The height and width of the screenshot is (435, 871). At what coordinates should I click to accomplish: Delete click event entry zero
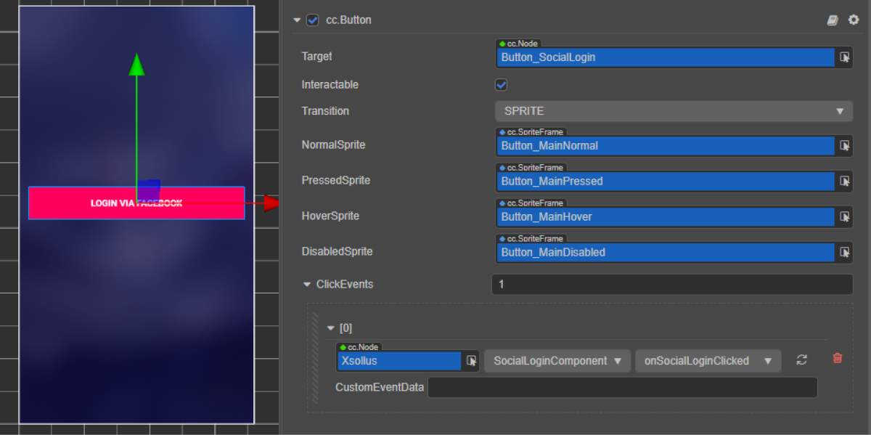coord(838,359)
